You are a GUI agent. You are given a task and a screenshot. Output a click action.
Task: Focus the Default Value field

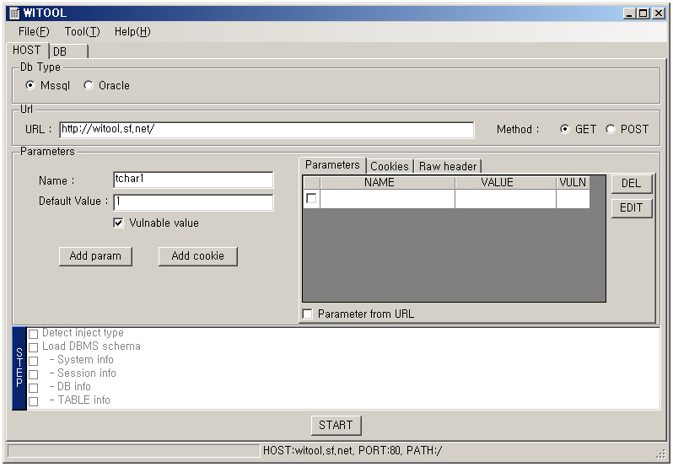(x=192, y=202)
